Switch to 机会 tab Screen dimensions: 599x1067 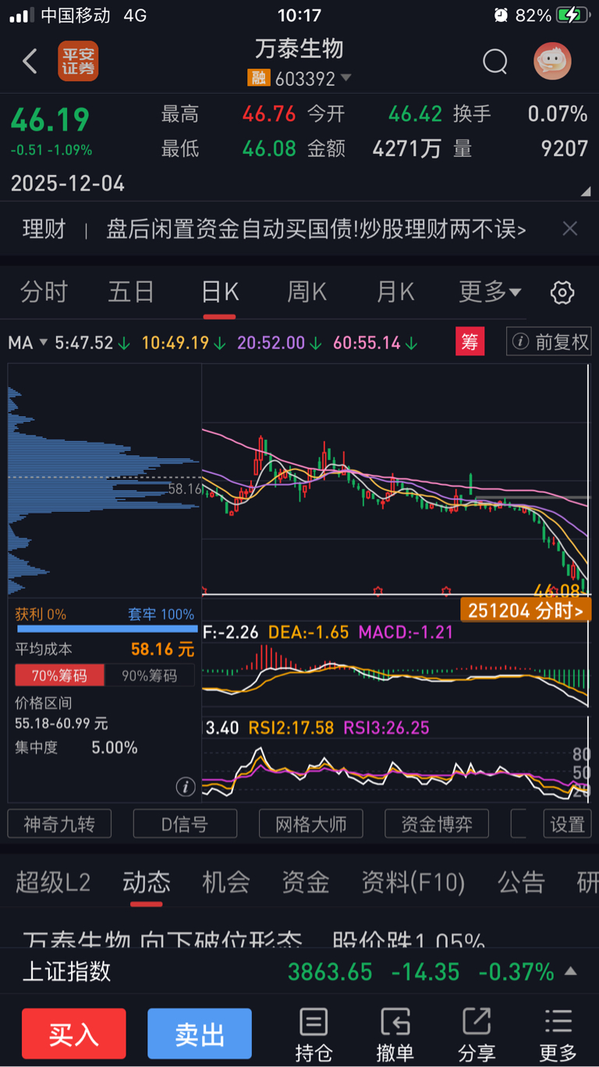[x=225, y=883]
